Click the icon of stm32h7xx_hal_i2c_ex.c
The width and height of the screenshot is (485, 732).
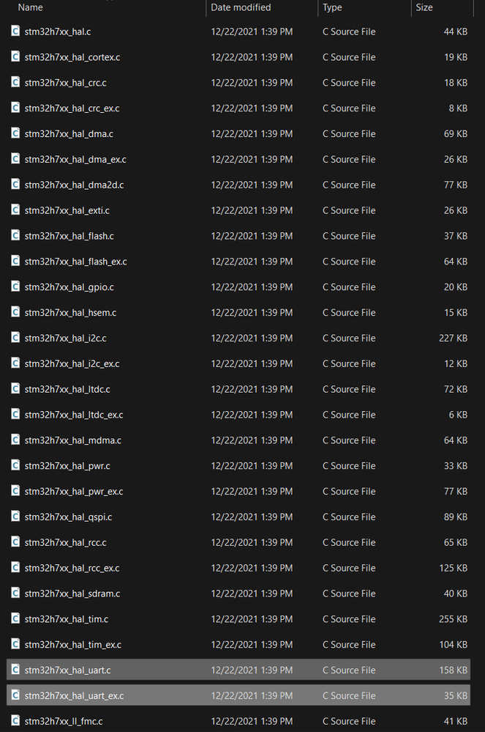pos(15,363)
